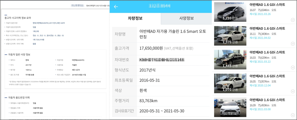
Task: Click the 차대번호 label cell
Action: pyautogui.click(x=125, y=60)
